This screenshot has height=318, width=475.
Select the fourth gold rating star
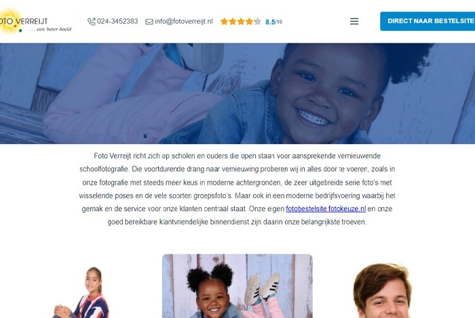tap(249, 22)
